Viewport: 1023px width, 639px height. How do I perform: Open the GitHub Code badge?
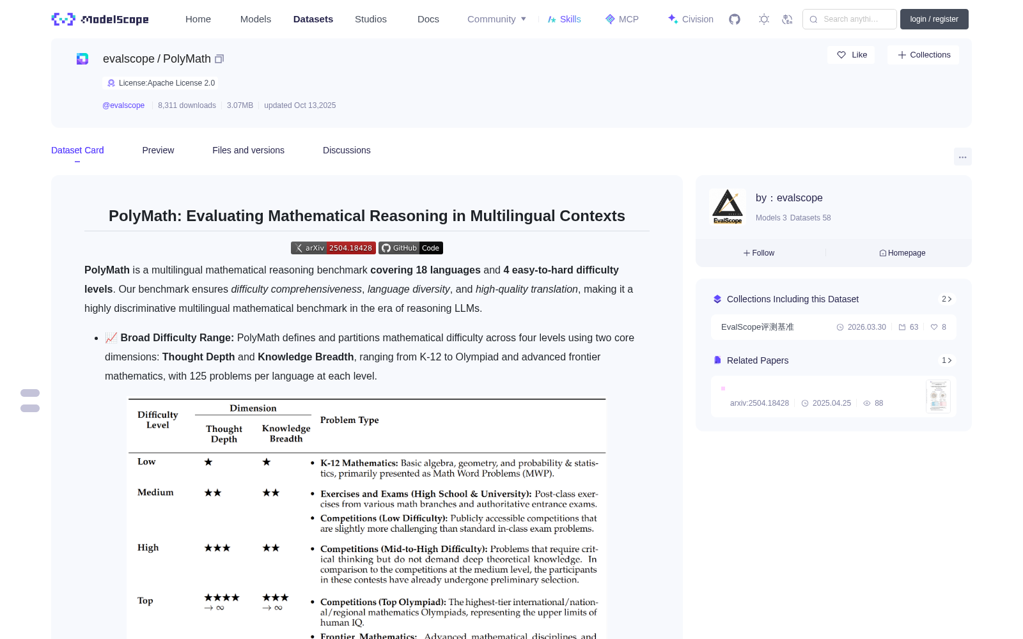pyautogui.click(x=410, y=248)
